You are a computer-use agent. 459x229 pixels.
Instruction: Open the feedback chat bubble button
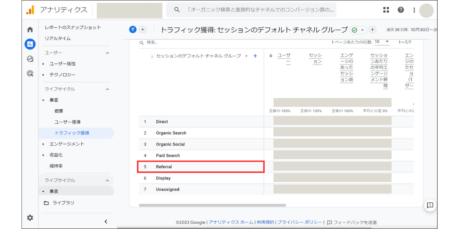pyautogui.click(x=430, y=205)
